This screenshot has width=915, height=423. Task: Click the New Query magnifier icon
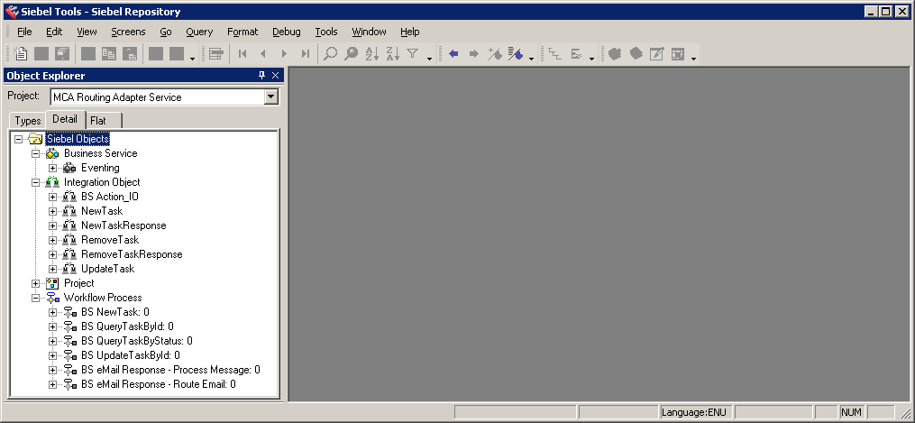[x=330, y=54]
